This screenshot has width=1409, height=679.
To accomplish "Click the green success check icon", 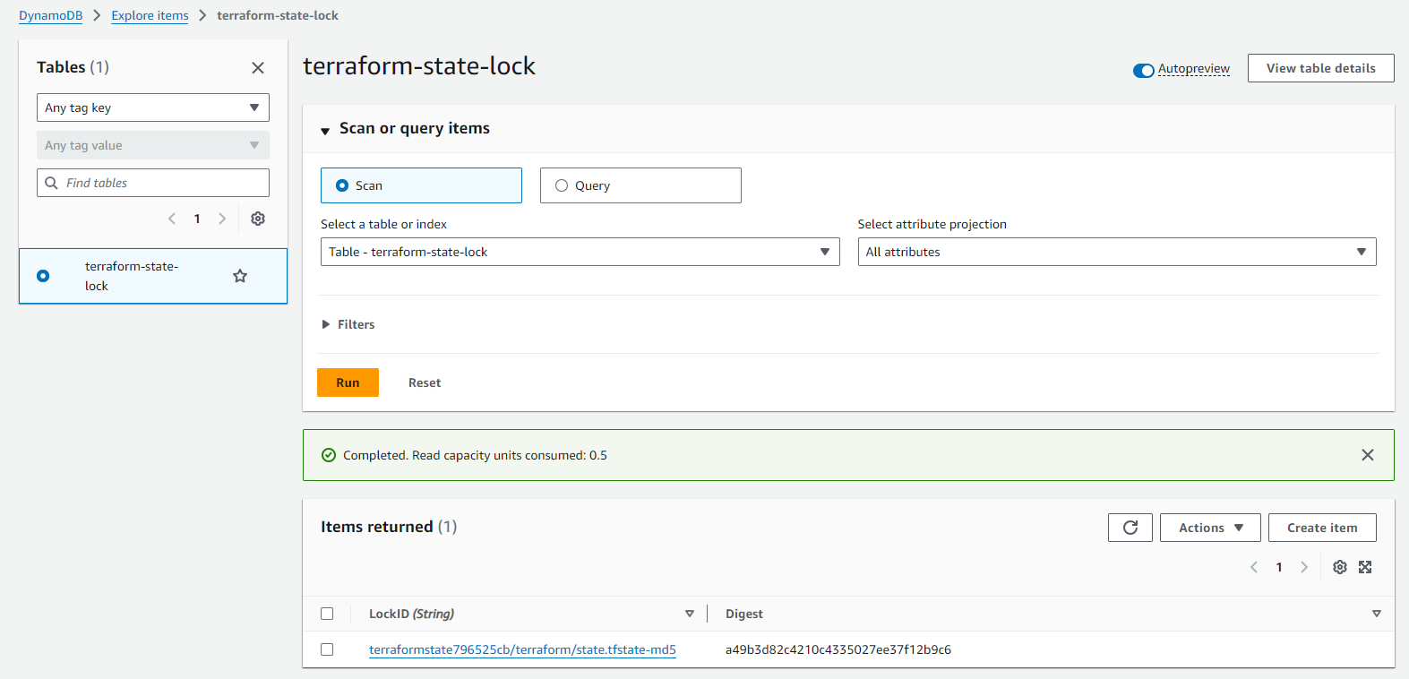I will [x=329, y=455].
